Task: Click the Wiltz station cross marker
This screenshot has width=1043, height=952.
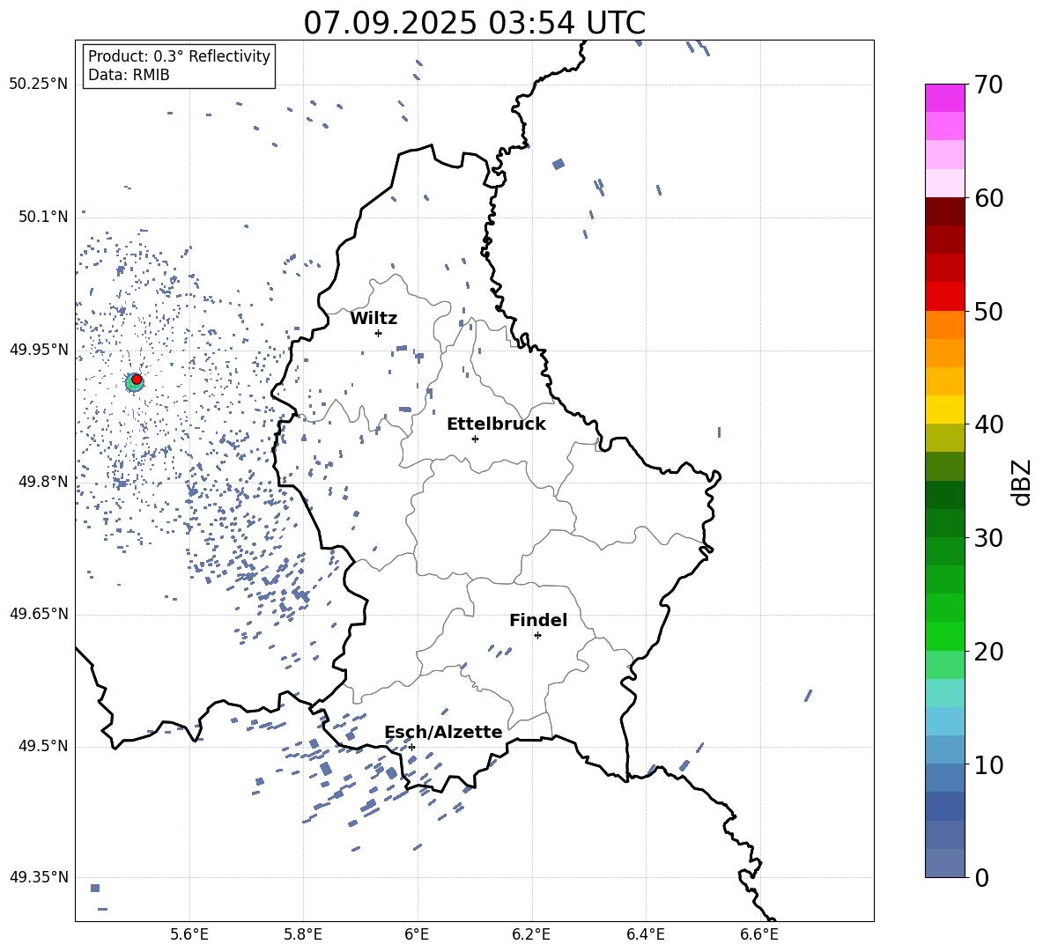Action: click(379, 333)
